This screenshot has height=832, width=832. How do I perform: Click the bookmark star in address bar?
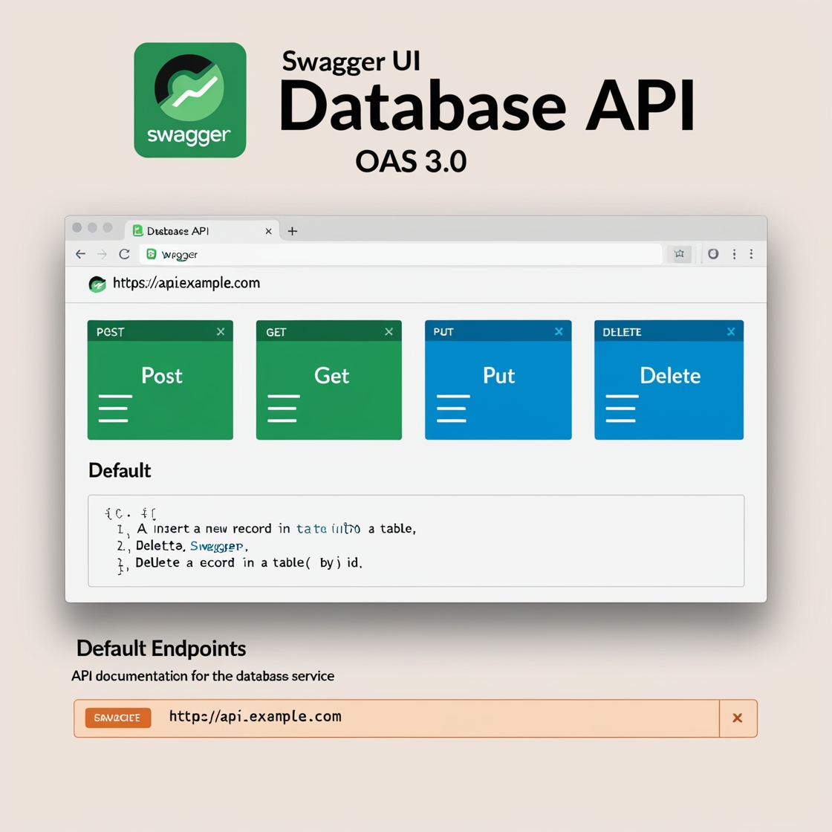click(679, 254)
